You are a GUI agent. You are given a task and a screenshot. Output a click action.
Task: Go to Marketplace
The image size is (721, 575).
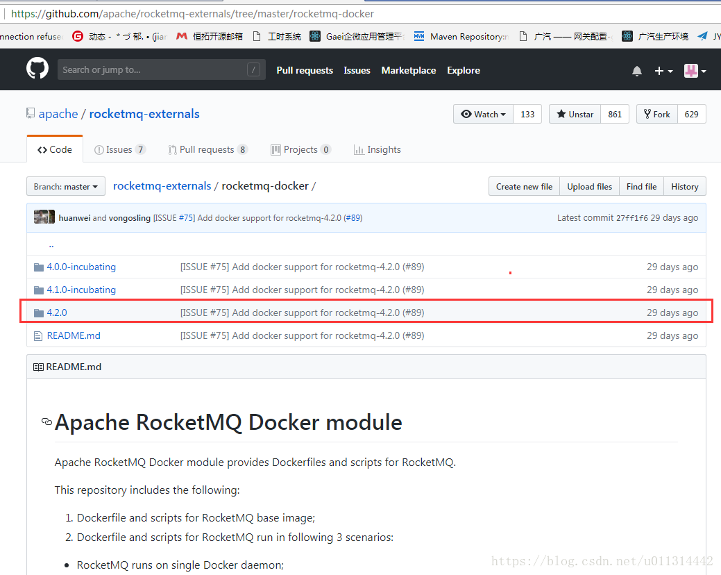[x=408, y=70]
